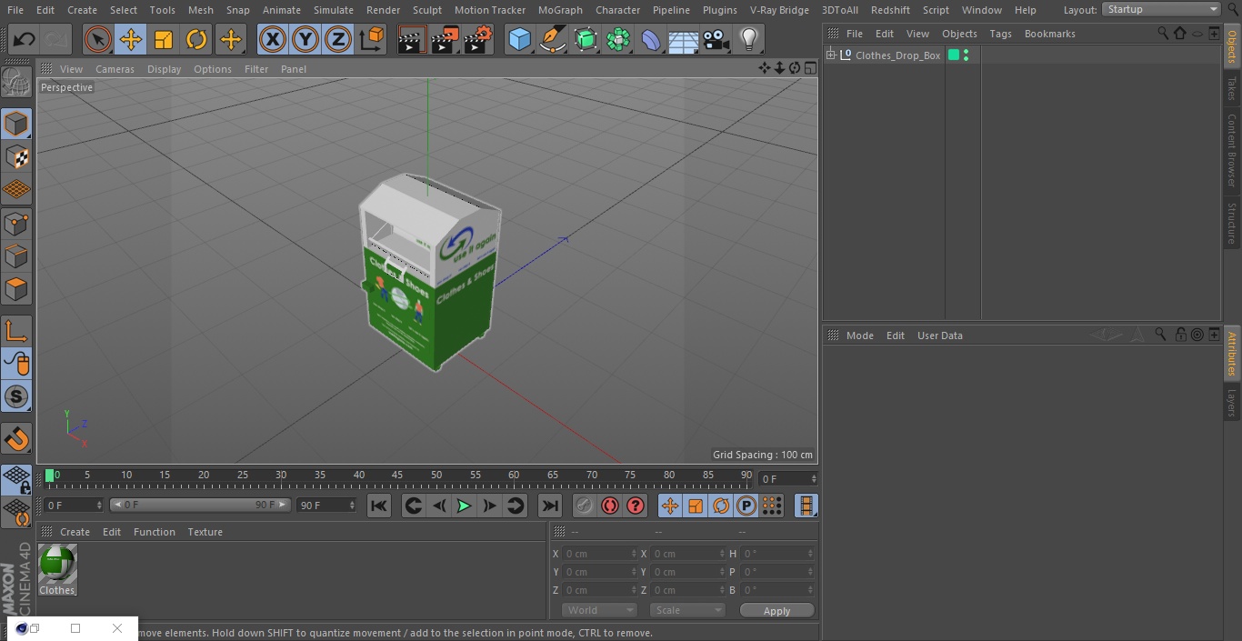
Task: Switch to Polygons mode
Action: point(16,289)
